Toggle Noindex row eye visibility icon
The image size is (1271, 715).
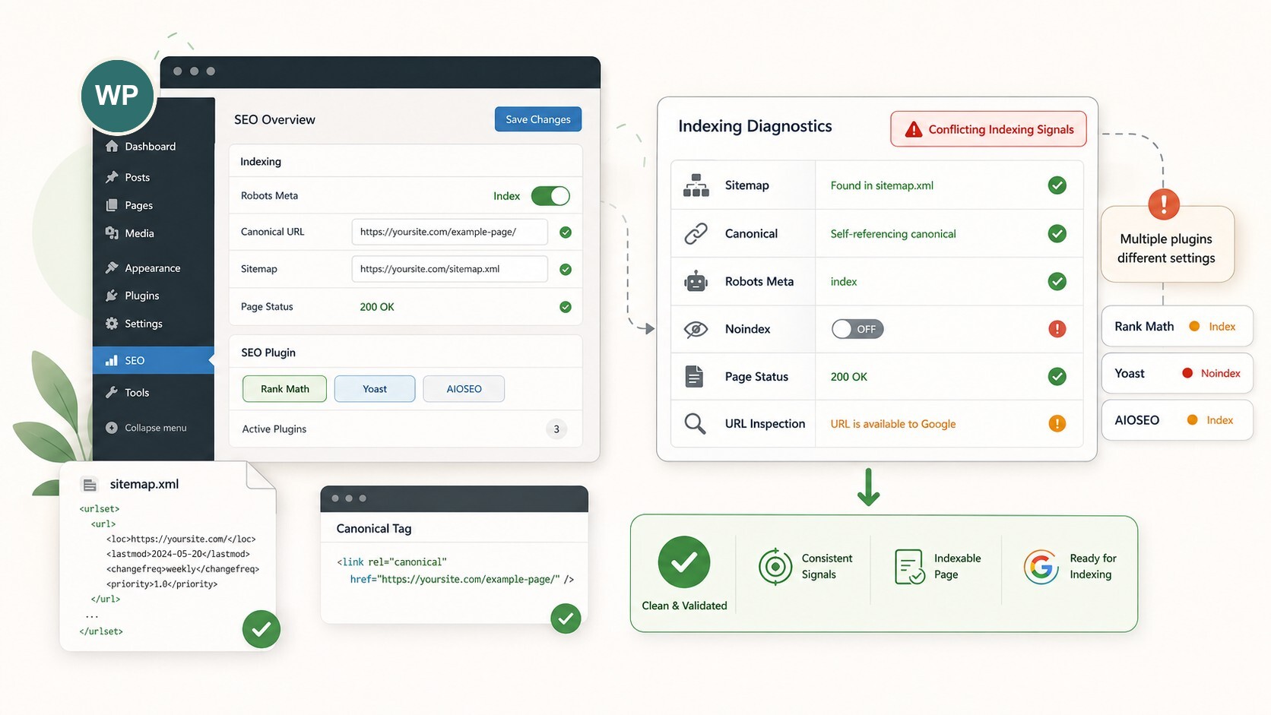[696, 329]
